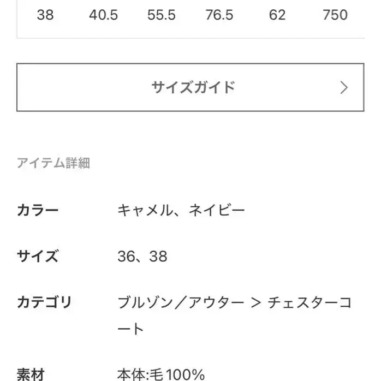Click the 36、38 available sizes text
The height and width of the screenshot is (381, 381).
pos(142,256)
